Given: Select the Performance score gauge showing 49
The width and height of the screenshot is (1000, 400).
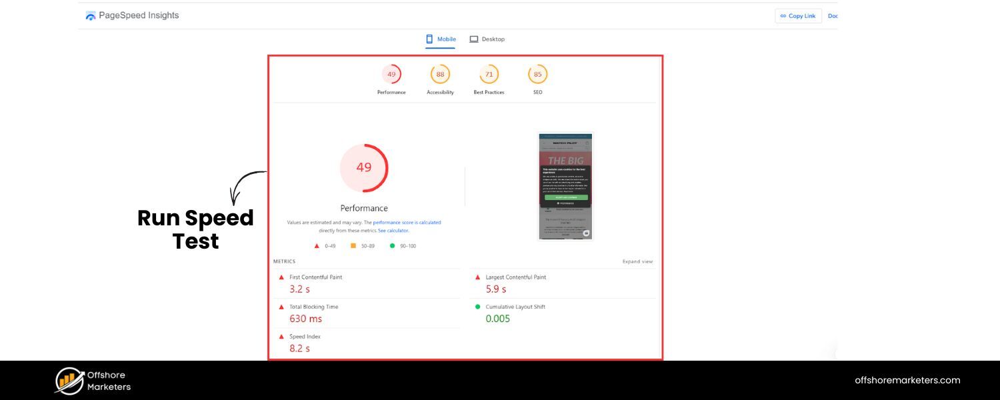Looking at the screenshot, I should click(391, 74).
